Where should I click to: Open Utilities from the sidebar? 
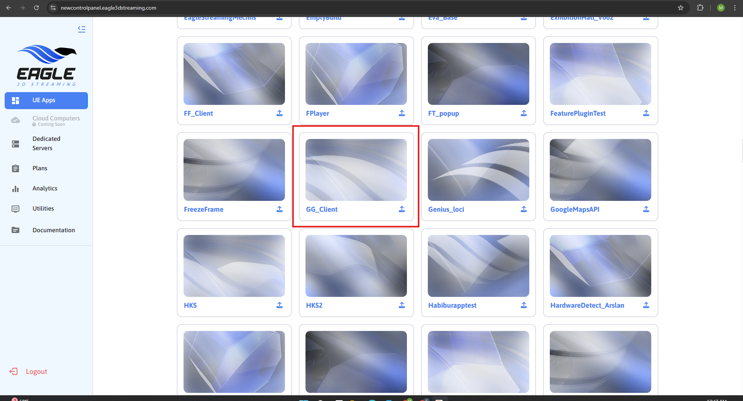click(x=43, y=209)
